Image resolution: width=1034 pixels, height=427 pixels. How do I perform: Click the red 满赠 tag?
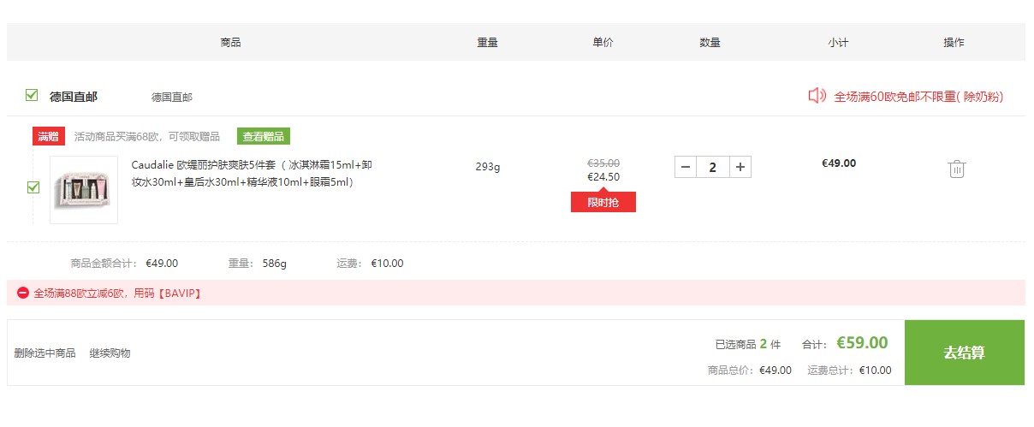click(49, 136)
